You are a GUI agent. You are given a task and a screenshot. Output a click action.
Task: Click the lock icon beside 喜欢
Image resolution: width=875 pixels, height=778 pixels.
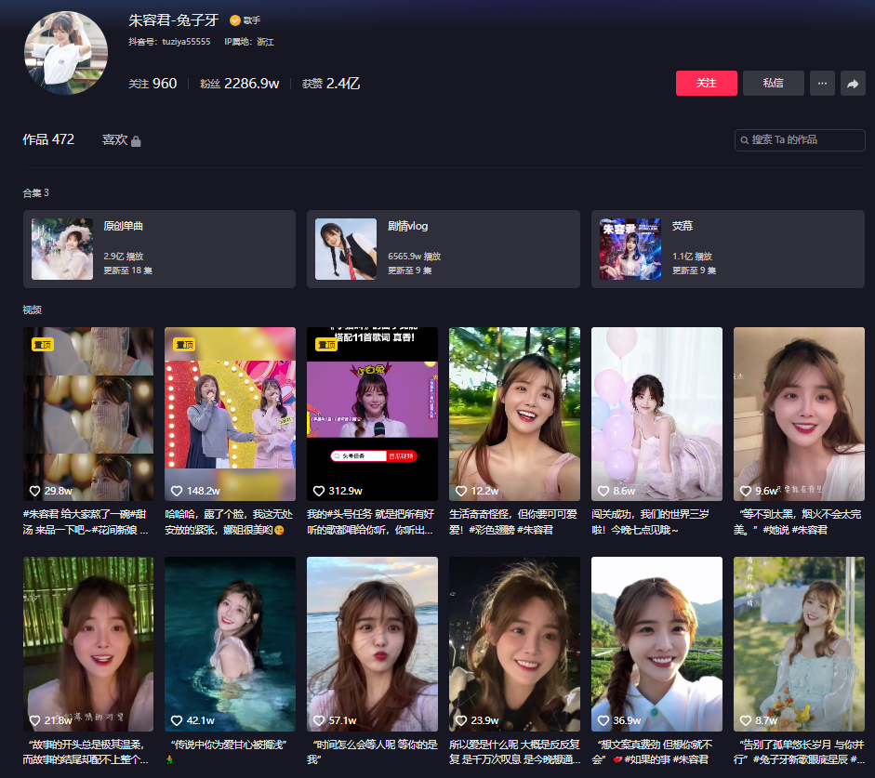pyautogui.click(x=136, y=141)
